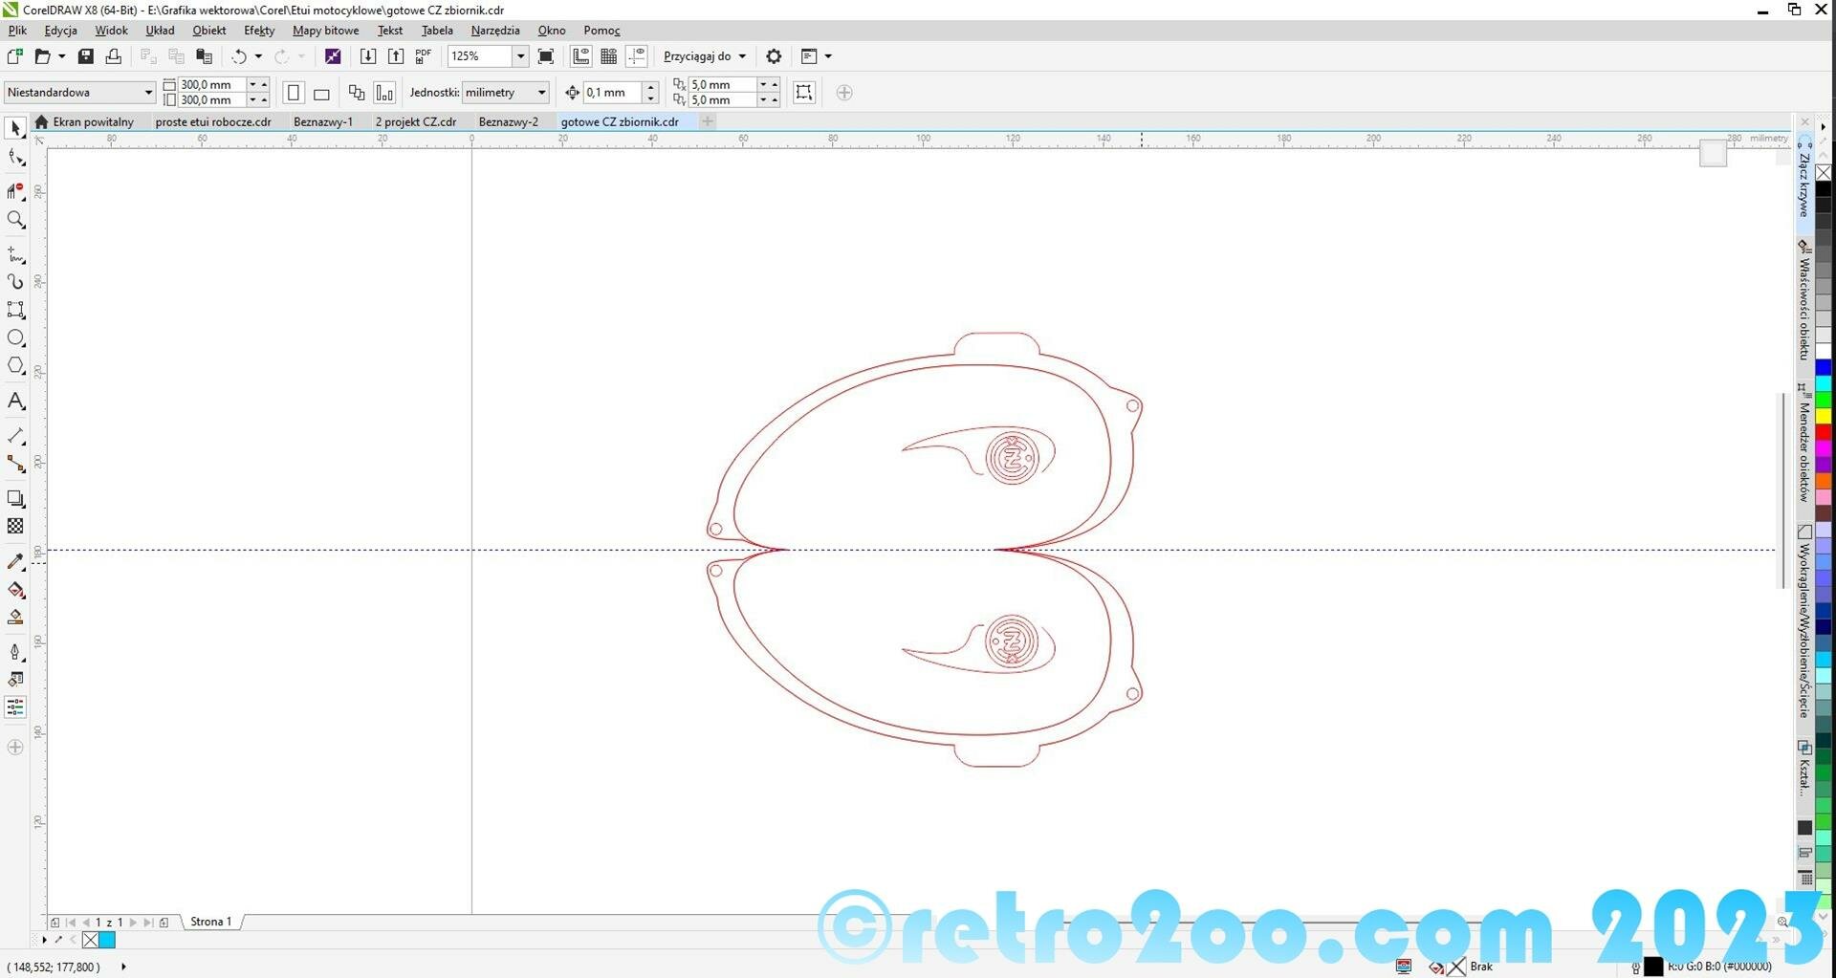Activate the Eyedropper tool

15,562
